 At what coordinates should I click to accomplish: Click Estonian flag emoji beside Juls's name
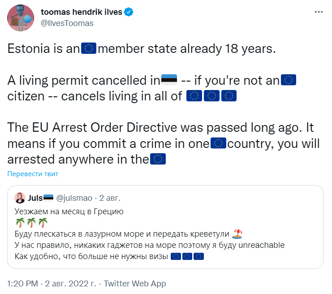pyautogui.click(x=49, y=198)
